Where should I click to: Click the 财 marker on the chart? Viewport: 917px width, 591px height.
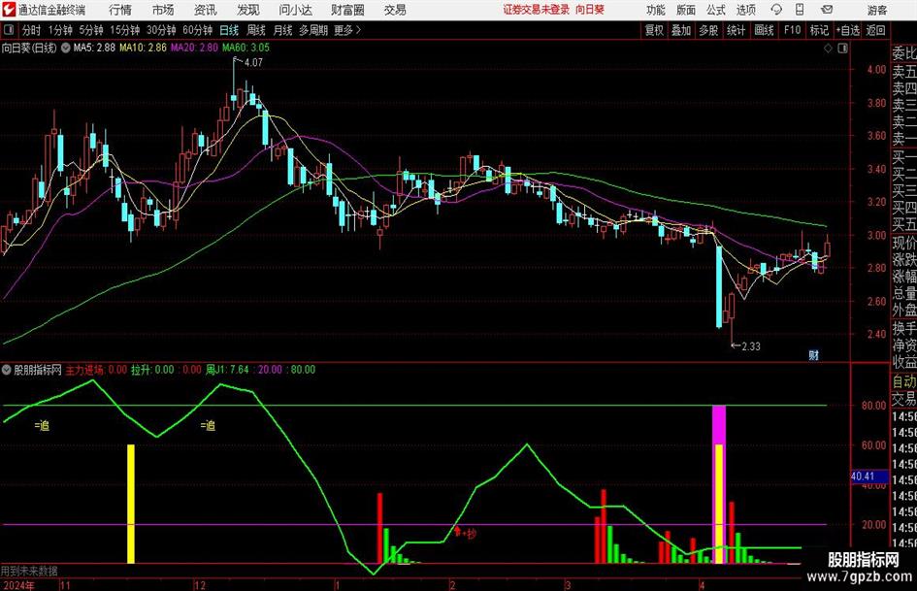point(813,355)
